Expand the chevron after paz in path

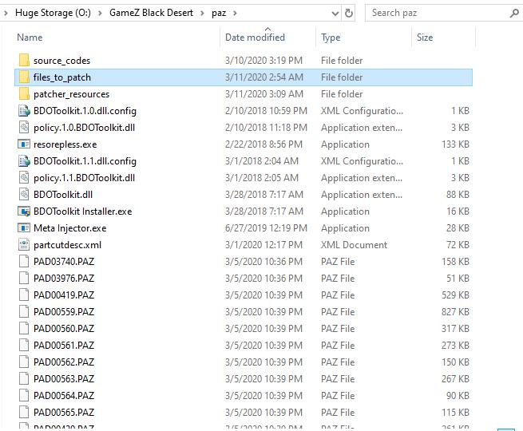tap(235, 13)
